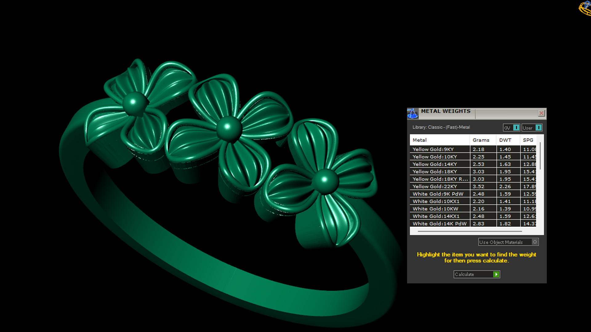Click the 2.16 grams value
Screen dimensions: 591x332
[x=479, y=209]
